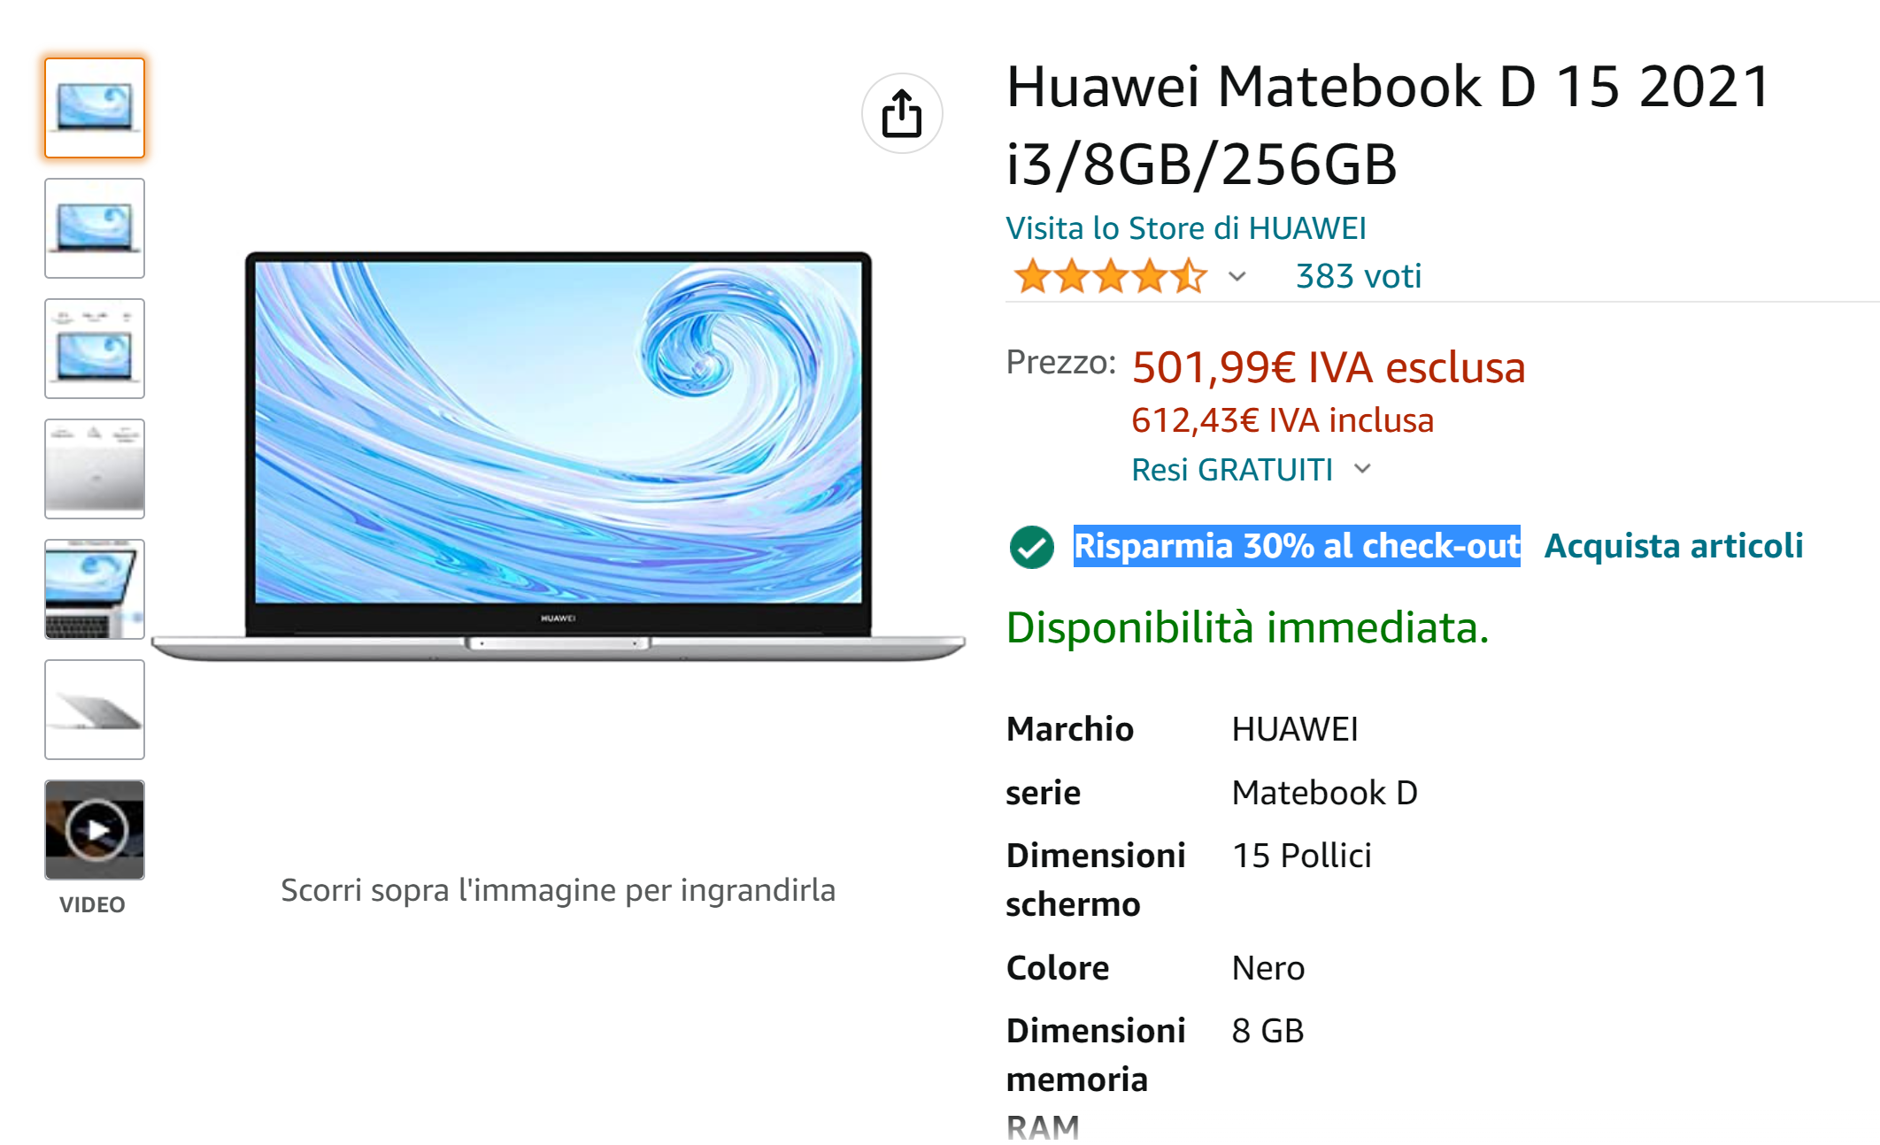
Task: Select the closed laptop side thumbnail
Action: (95, 710)
